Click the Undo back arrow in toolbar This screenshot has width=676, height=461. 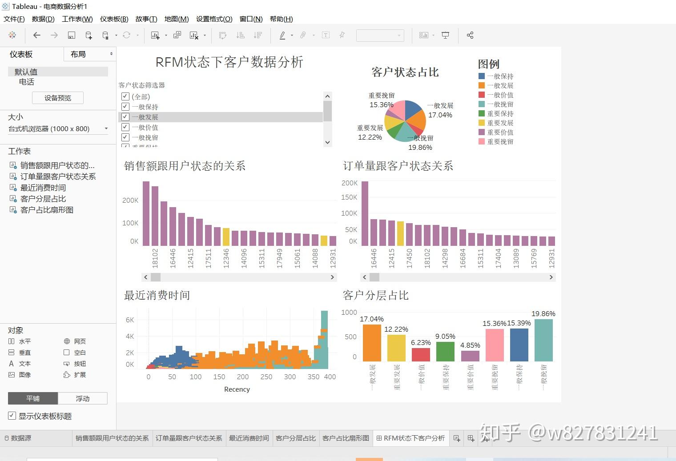tap(37, 35)
